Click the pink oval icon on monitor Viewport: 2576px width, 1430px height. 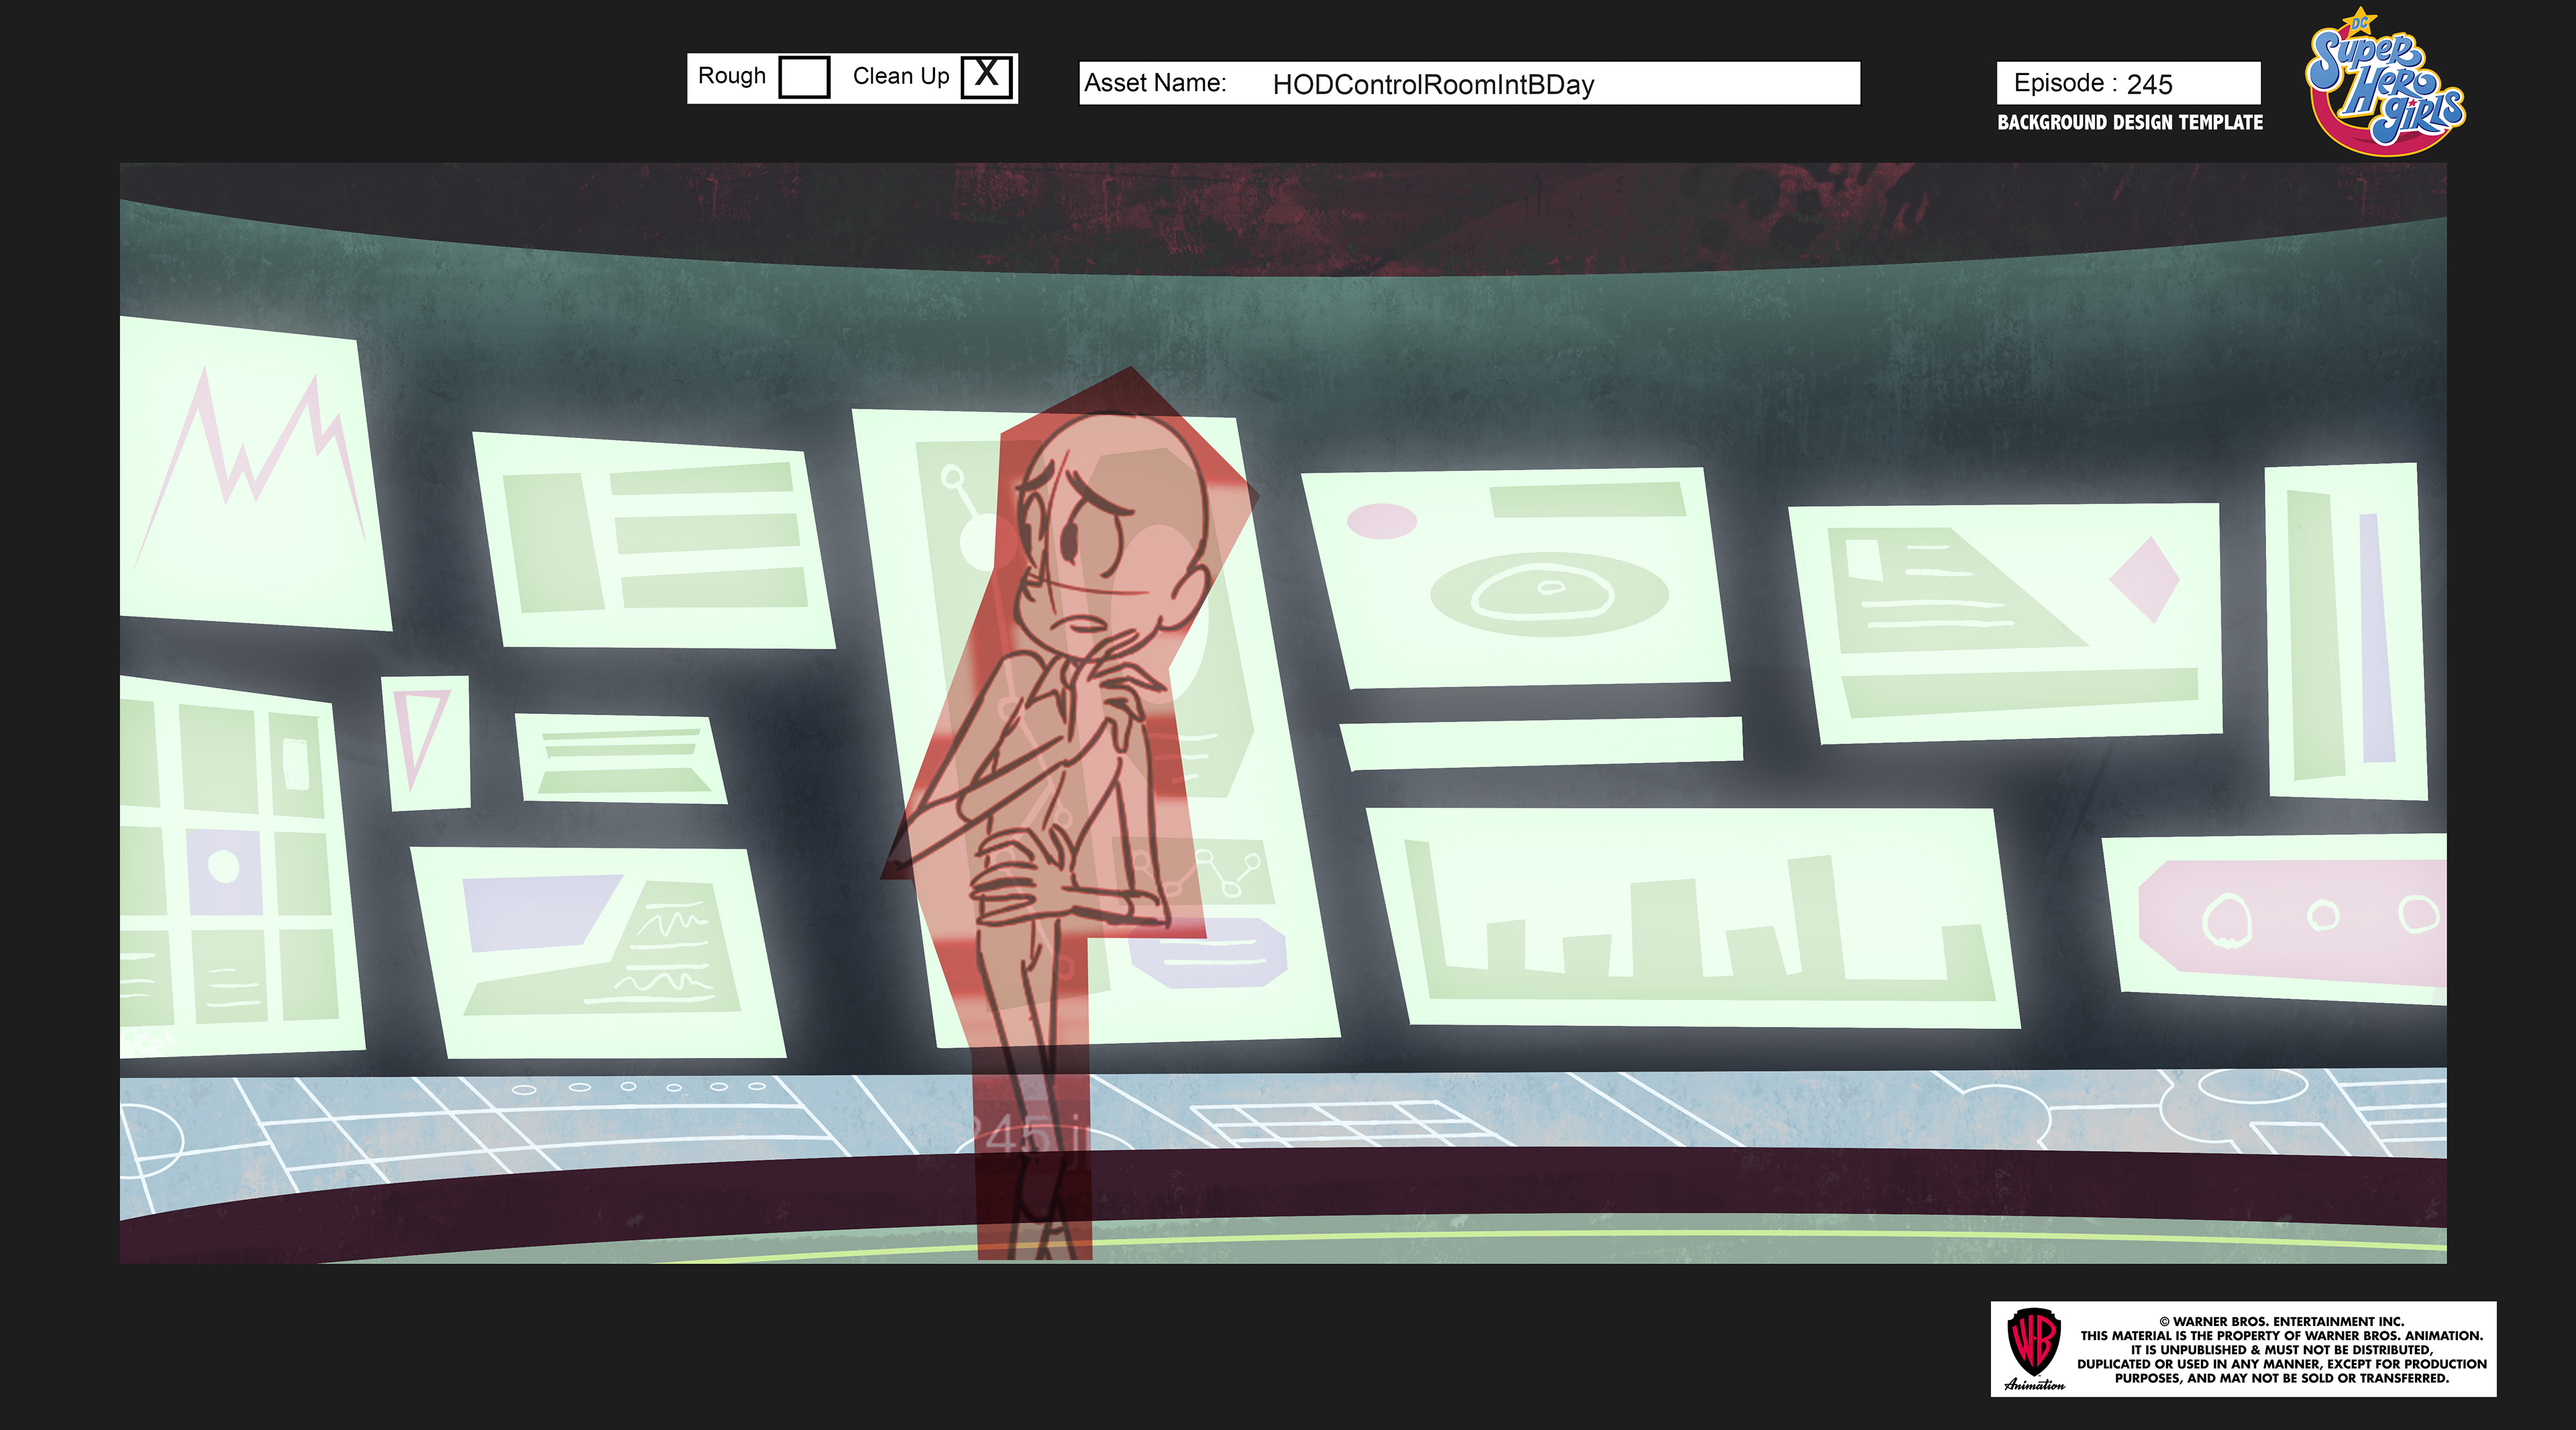1382,521
